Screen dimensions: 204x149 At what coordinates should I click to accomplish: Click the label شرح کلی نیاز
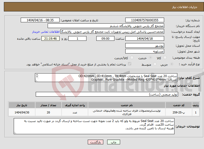click(189, 78)
